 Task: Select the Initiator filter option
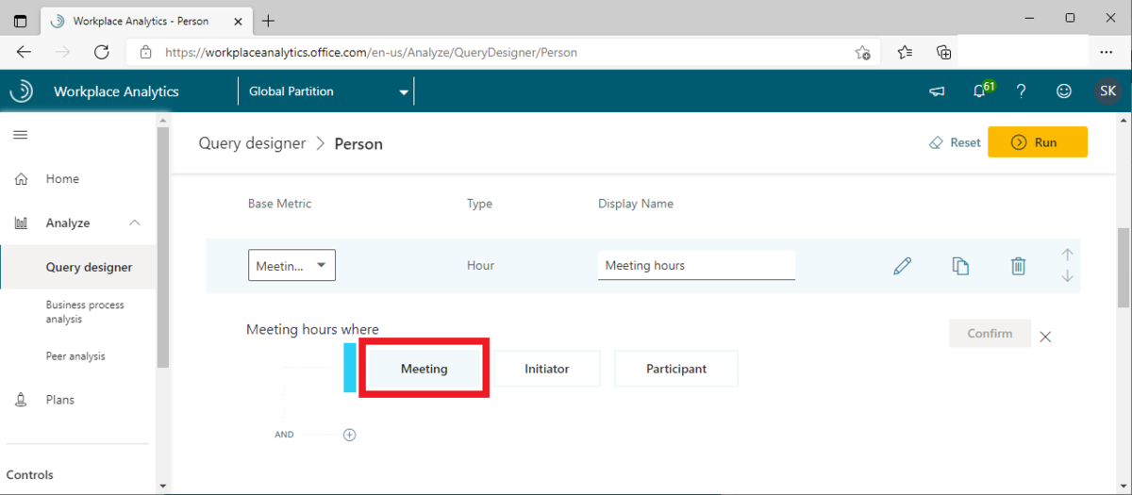(x=547, y=369)
